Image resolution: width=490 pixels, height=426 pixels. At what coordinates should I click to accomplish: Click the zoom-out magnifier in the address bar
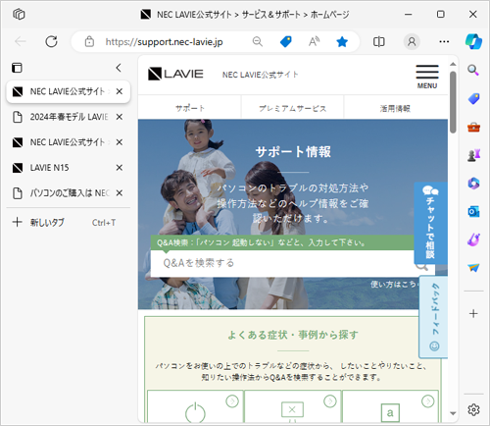258,41
